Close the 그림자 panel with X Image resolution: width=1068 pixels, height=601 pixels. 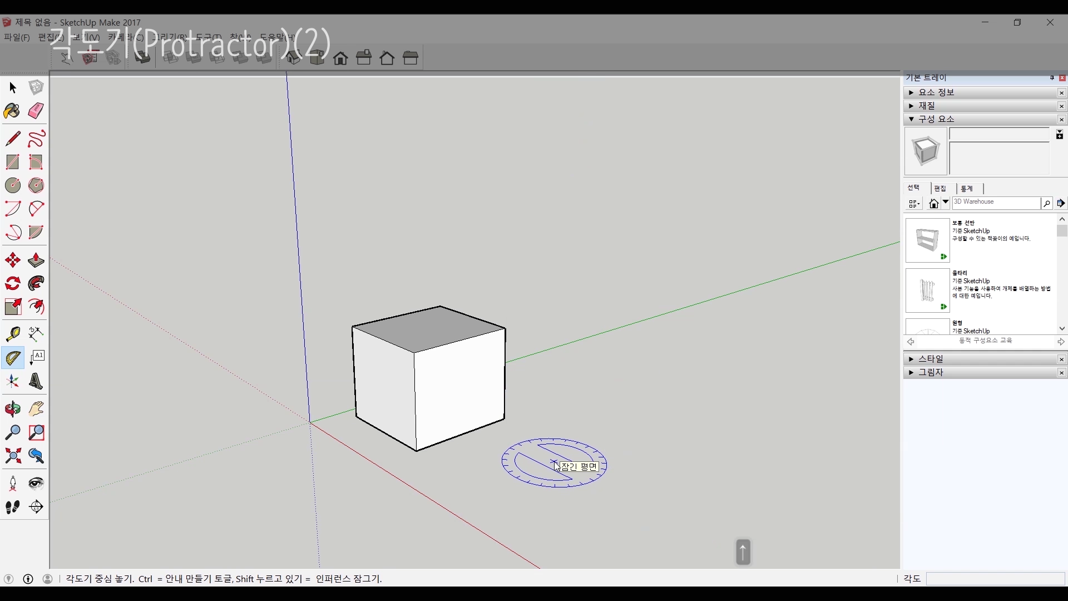(1061, 373)
